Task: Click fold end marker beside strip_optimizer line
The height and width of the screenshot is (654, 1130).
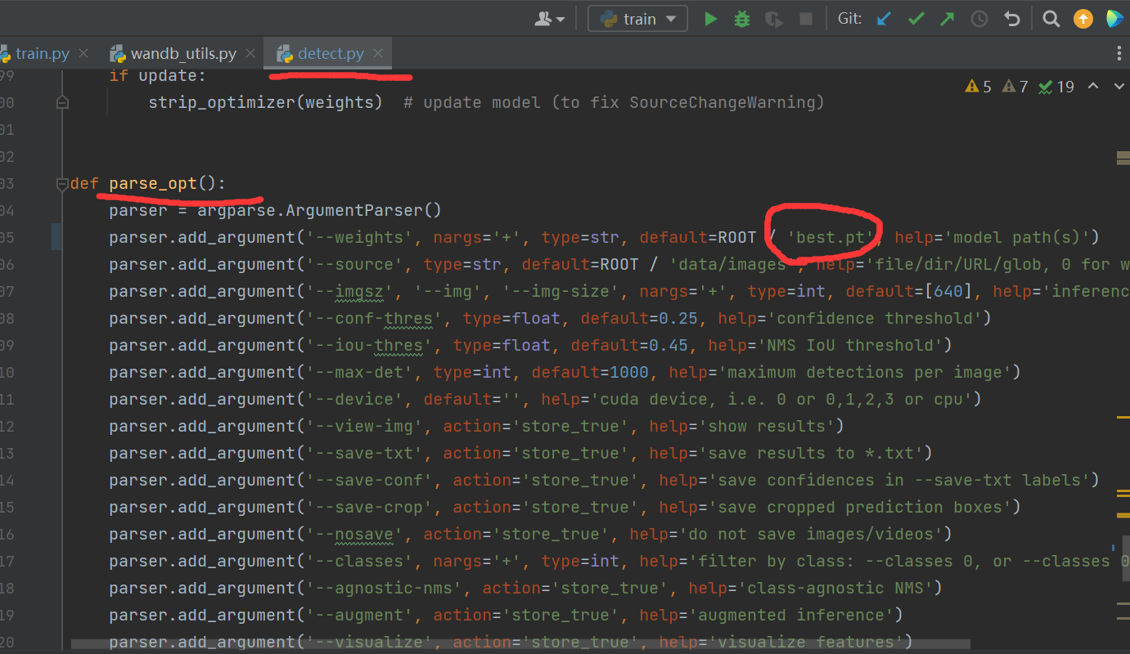Action: (x=62, y=103)
